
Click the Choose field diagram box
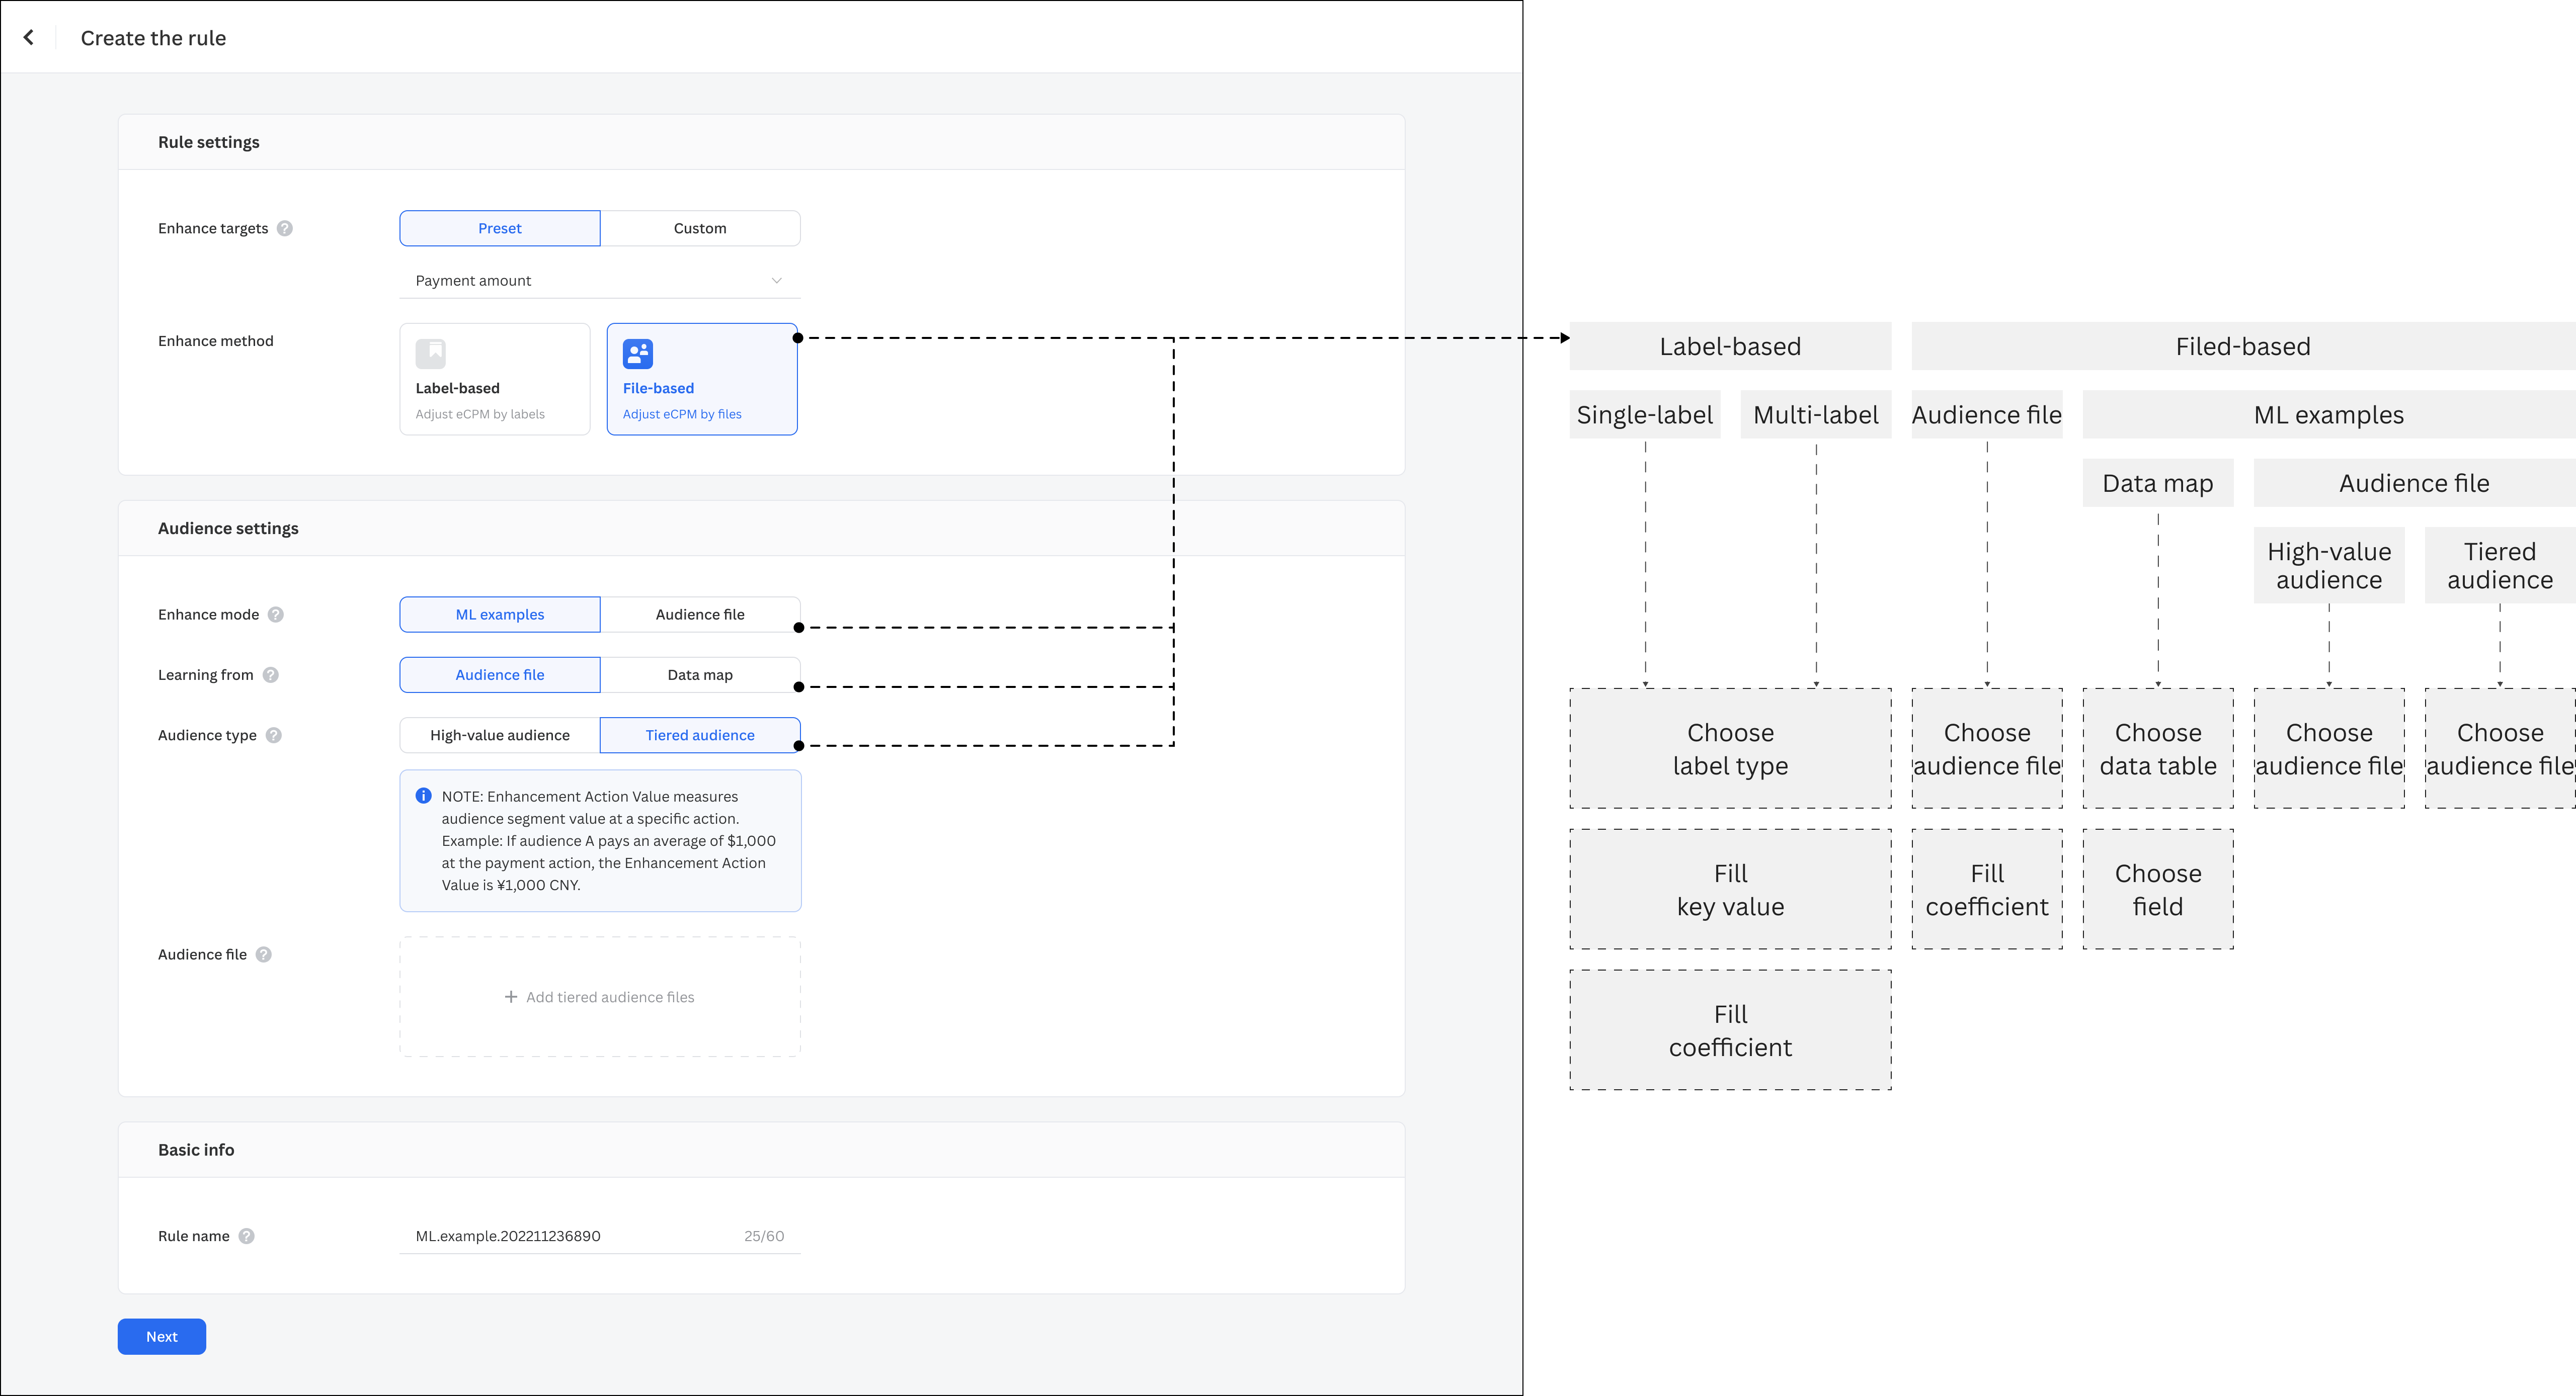pyautogui.click(x=2158, y=890)
